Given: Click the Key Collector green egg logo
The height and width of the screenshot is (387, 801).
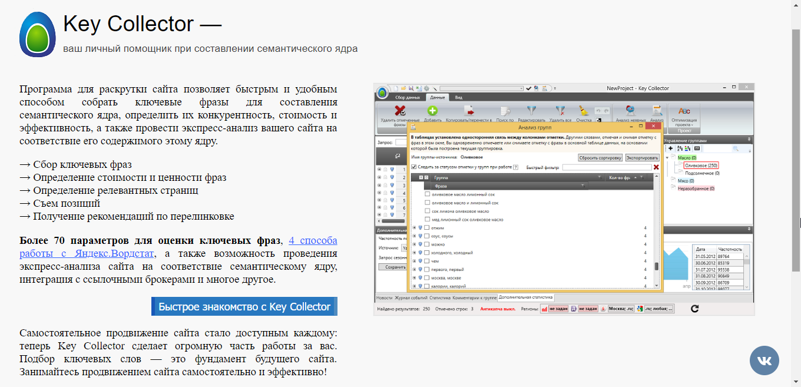Looking at the screenshot, I should (x=38, y=34).
